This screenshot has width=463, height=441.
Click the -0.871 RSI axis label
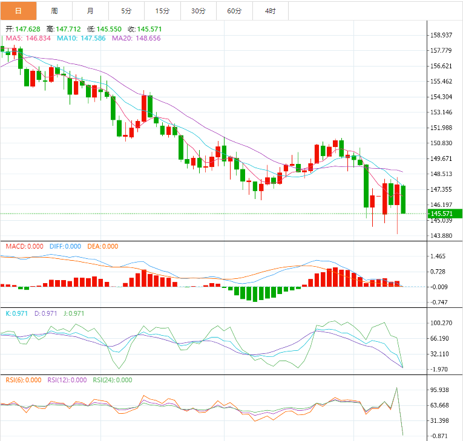tap(438, 436)
